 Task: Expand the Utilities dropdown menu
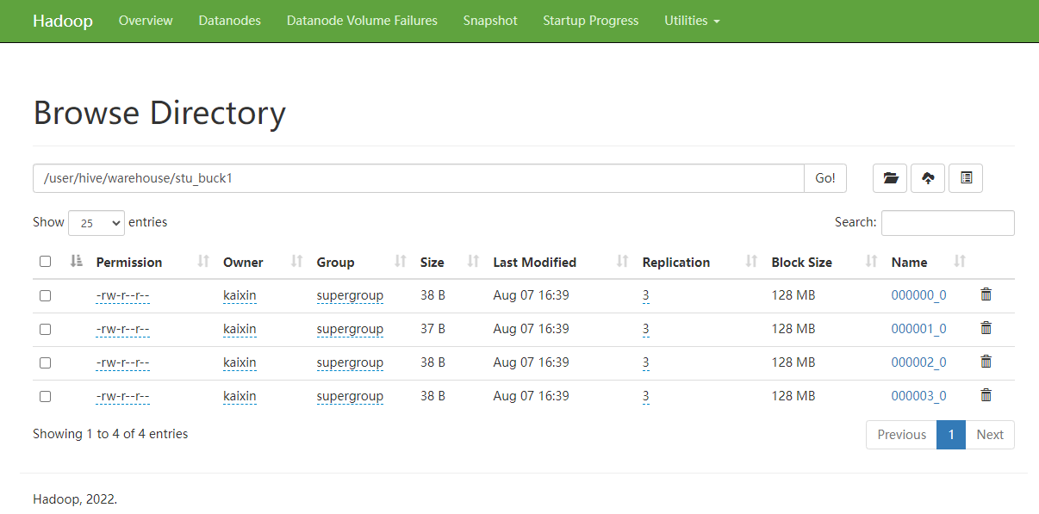pos(692,21)
